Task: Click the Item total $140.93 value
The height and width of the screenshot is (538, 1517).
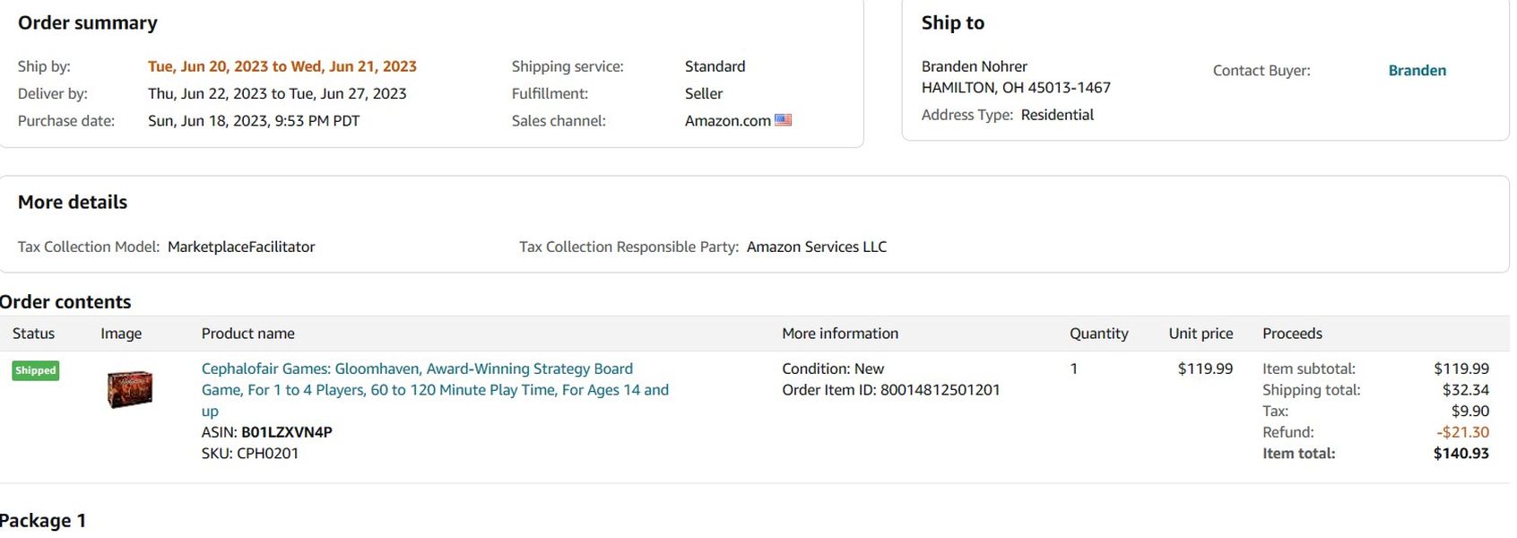Action: pos(1461,454)
